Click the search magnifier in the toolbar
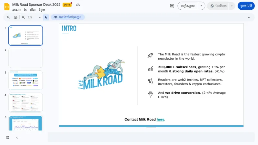Viewport: 258px width, 145px height. (9, 17)
